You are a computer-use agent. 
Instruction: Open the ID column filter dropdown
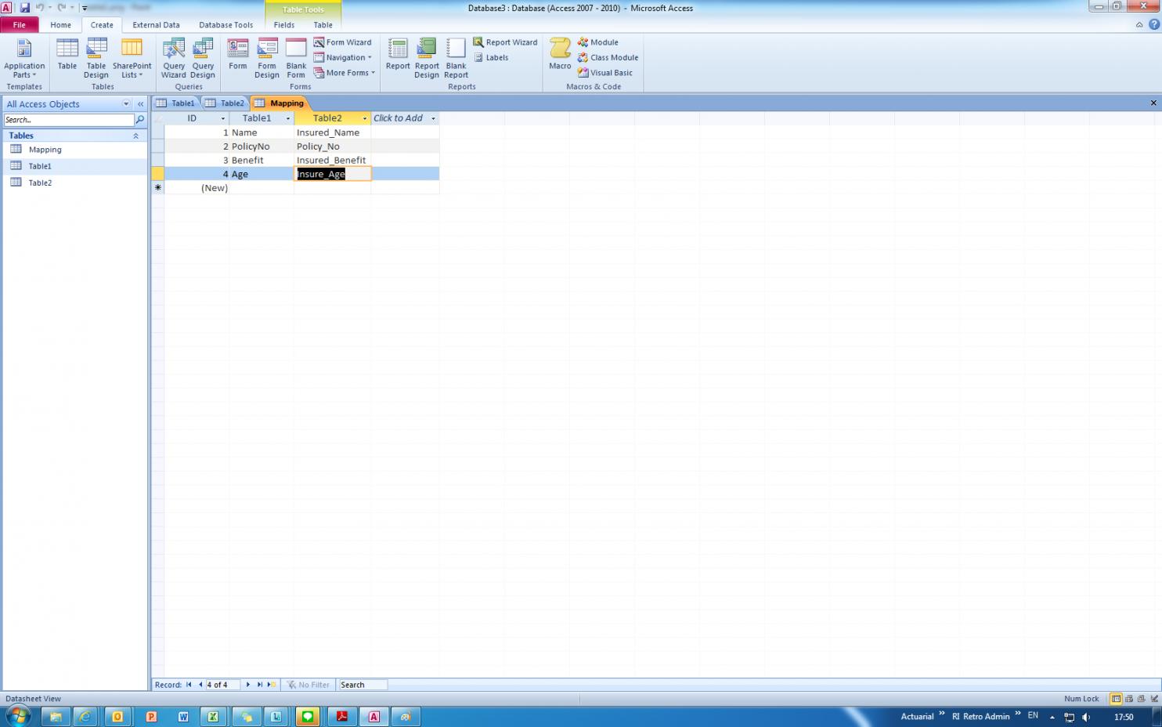(x=222, y=118)
